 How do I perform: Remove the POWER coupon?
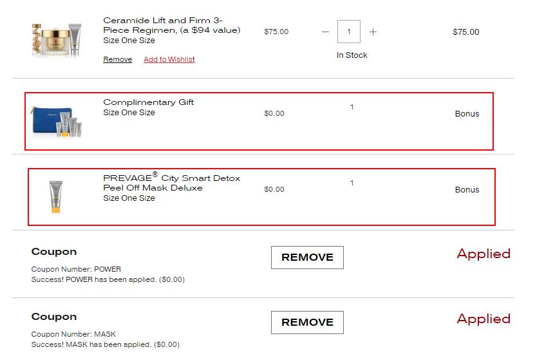[x=307, y=257]
